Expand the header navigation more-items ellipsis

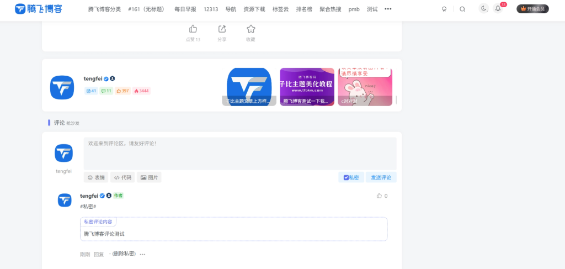coord(388,9)
